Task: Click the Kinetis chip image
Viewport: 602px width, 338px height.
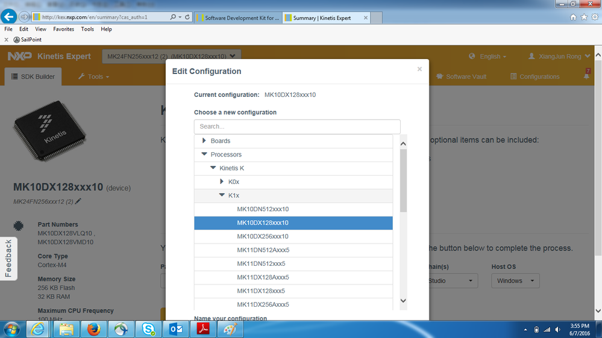Action: (49, 131)
